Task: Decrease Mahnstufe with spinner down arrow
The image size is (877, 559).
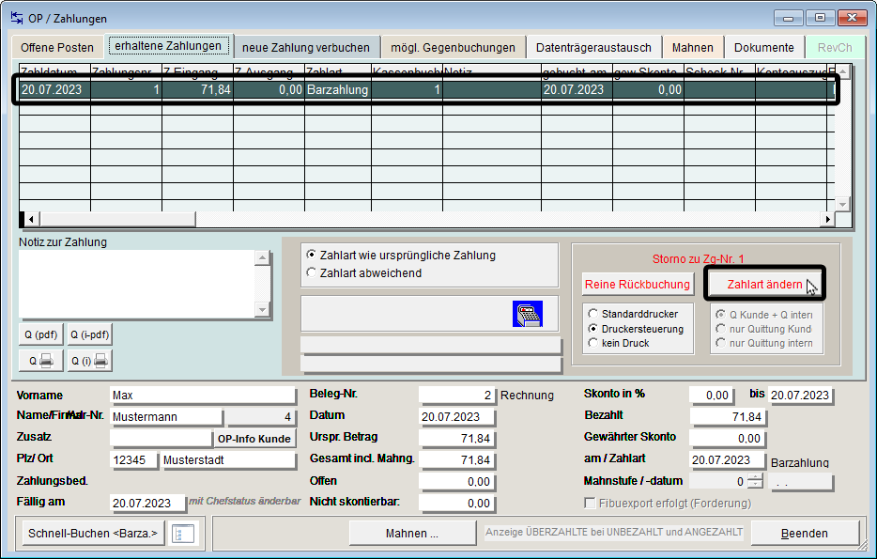Action: (755, 485)
